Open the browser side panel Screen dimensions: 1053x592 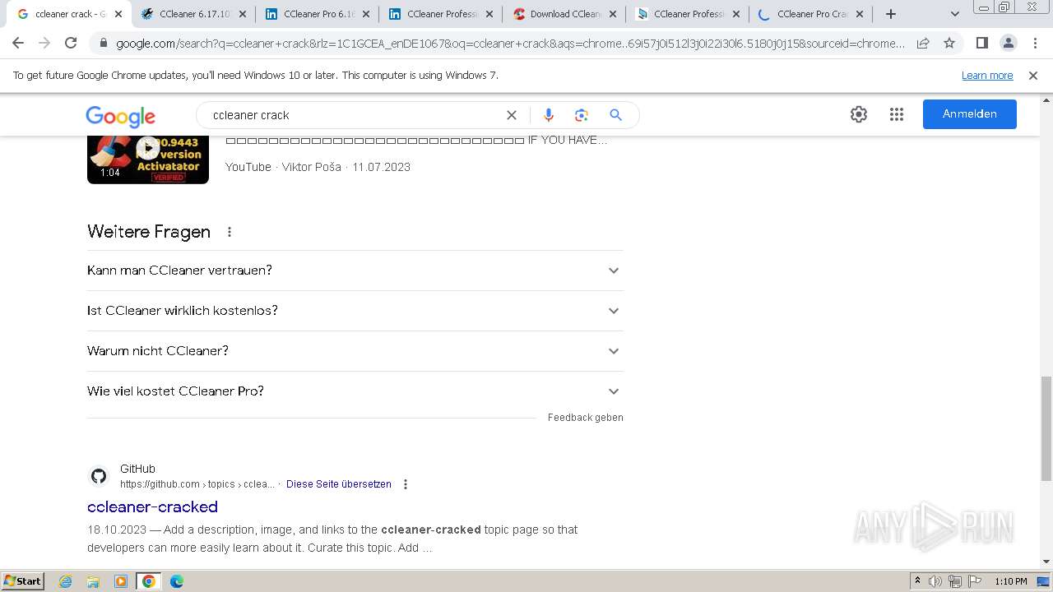pos(981,44)
